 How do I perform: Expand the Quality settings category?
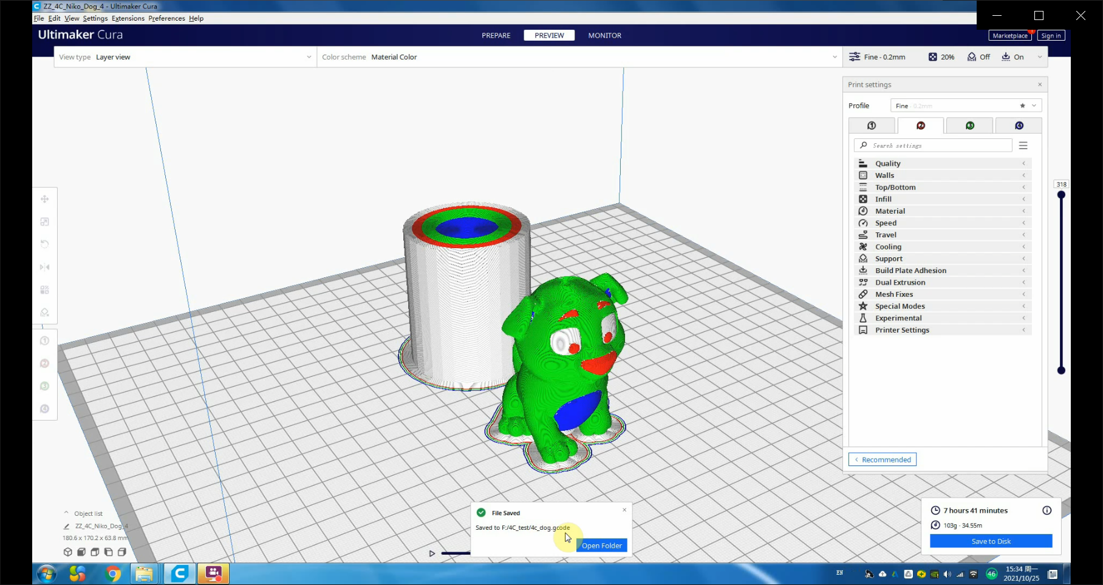pos(943,163)
